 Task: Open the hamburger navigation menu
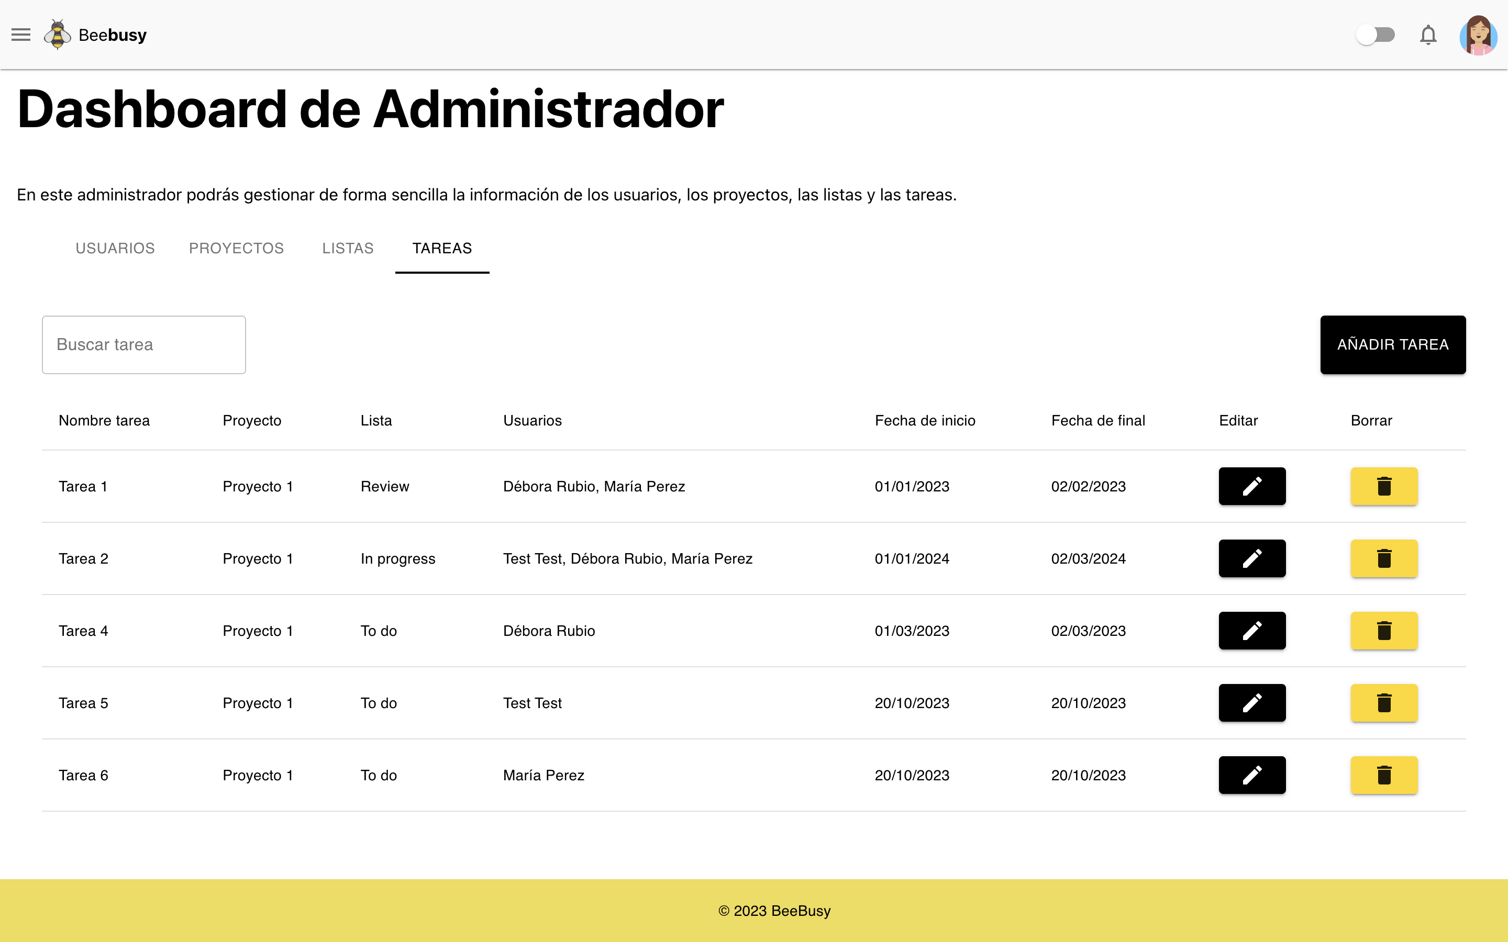pos(20,34)
